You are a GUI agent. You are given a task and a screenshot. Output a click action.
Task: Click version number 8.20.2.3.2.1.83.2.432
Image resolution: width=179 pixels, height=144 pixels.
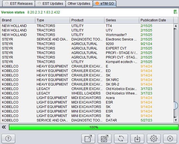pos(43,12)
